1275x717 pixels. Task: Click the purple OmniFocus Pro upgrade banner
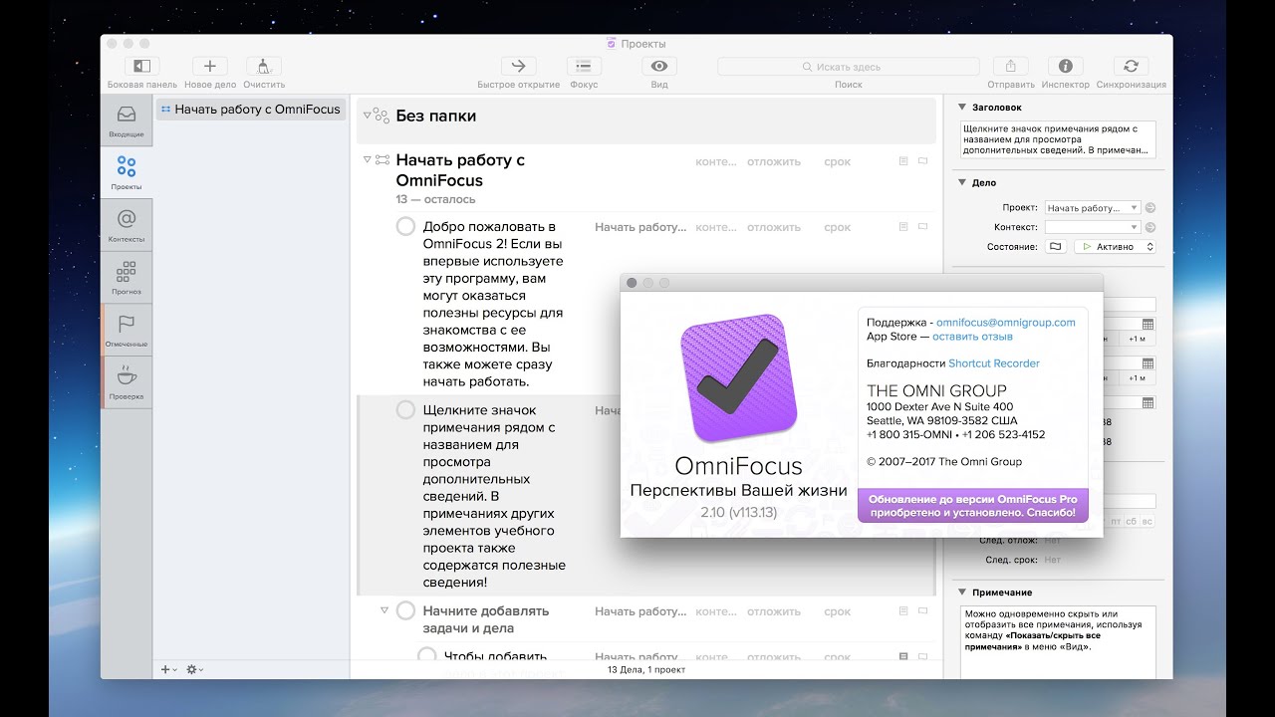973,505
